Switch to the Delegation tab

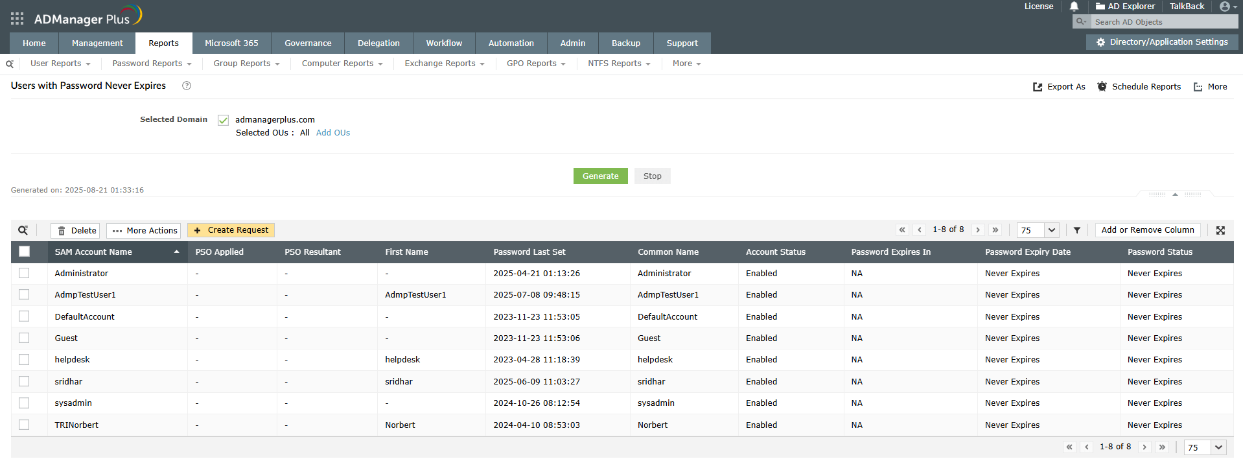(x=378, y=43)
